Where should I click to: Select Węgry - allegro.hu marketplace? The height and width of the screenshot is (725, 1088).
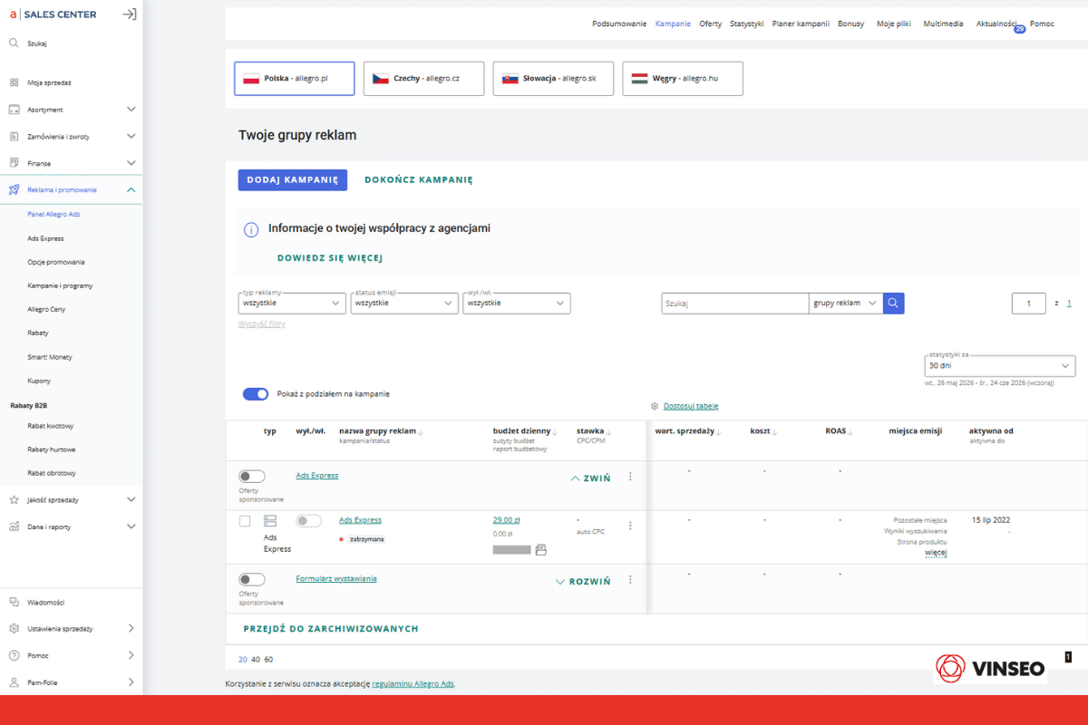(683, 79)
